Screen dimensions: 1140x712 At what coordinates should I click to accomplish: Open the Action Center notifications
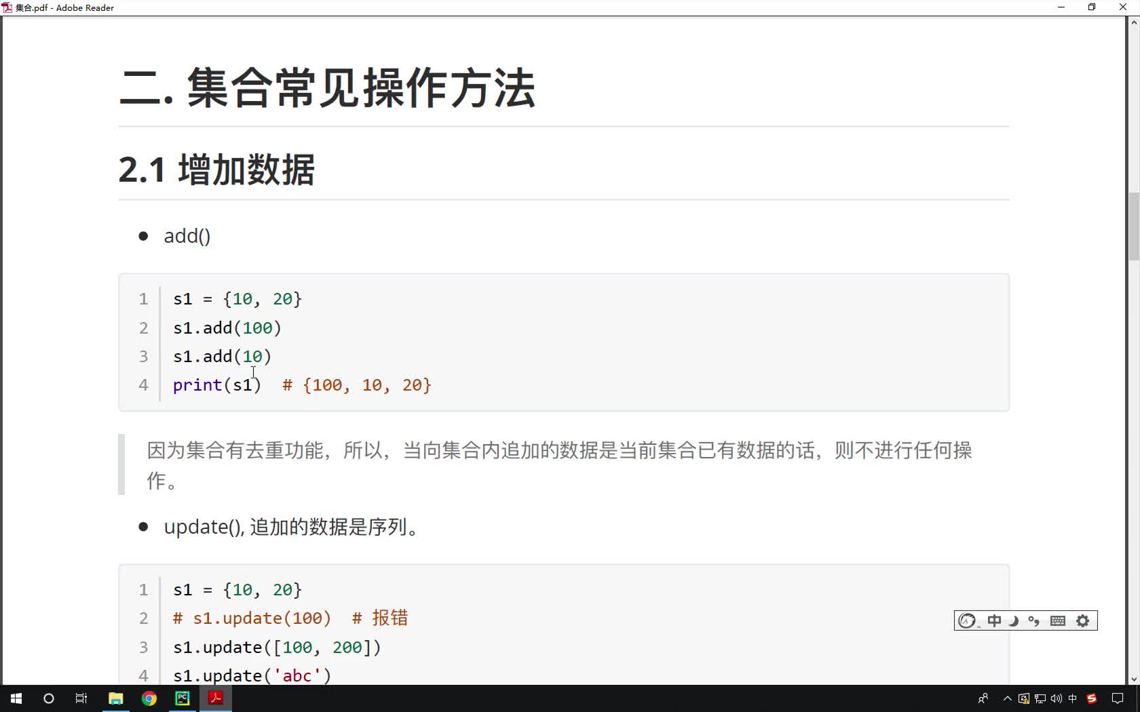point(1118,698)
